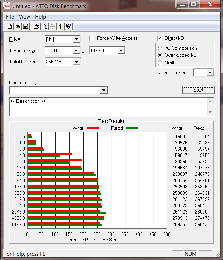Click the Print Preview toolbar icon
The width and height of the screenshot is (223, 260).
[x=44, y=26]
